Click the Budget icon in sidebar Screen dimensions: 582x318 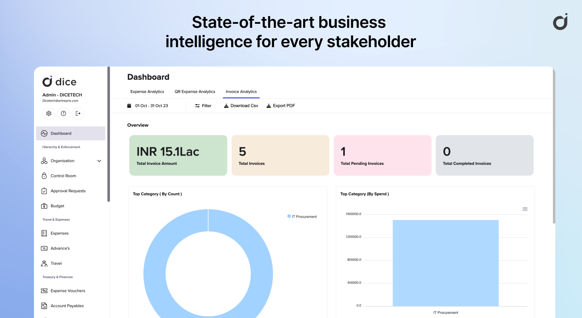[x=44, y=206]
